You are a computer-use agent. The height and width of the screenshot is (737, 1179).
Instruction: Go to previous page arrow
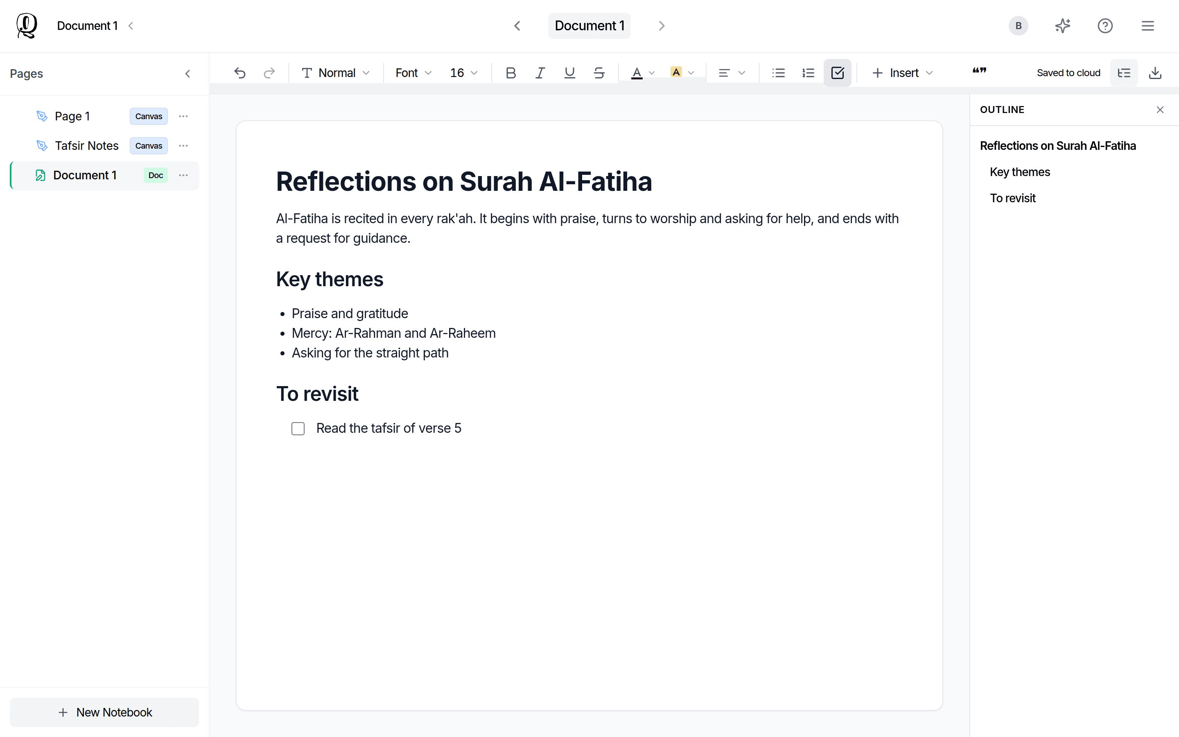517,25
